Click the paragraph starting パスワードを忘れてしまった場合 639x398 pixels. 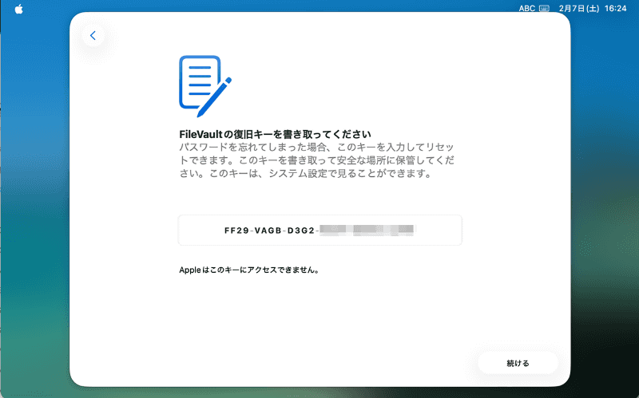[316, 160]
